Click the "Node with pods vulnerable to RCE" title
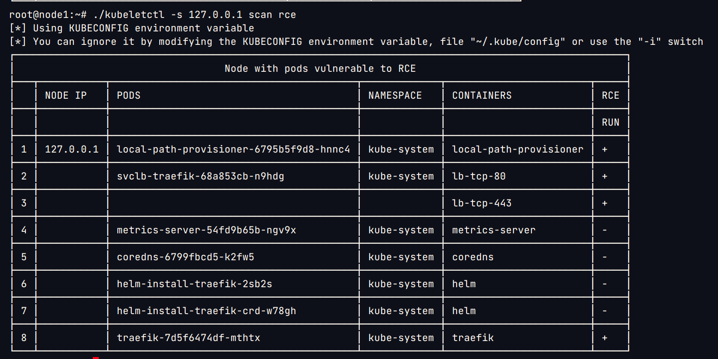 (x=320, y=68)
